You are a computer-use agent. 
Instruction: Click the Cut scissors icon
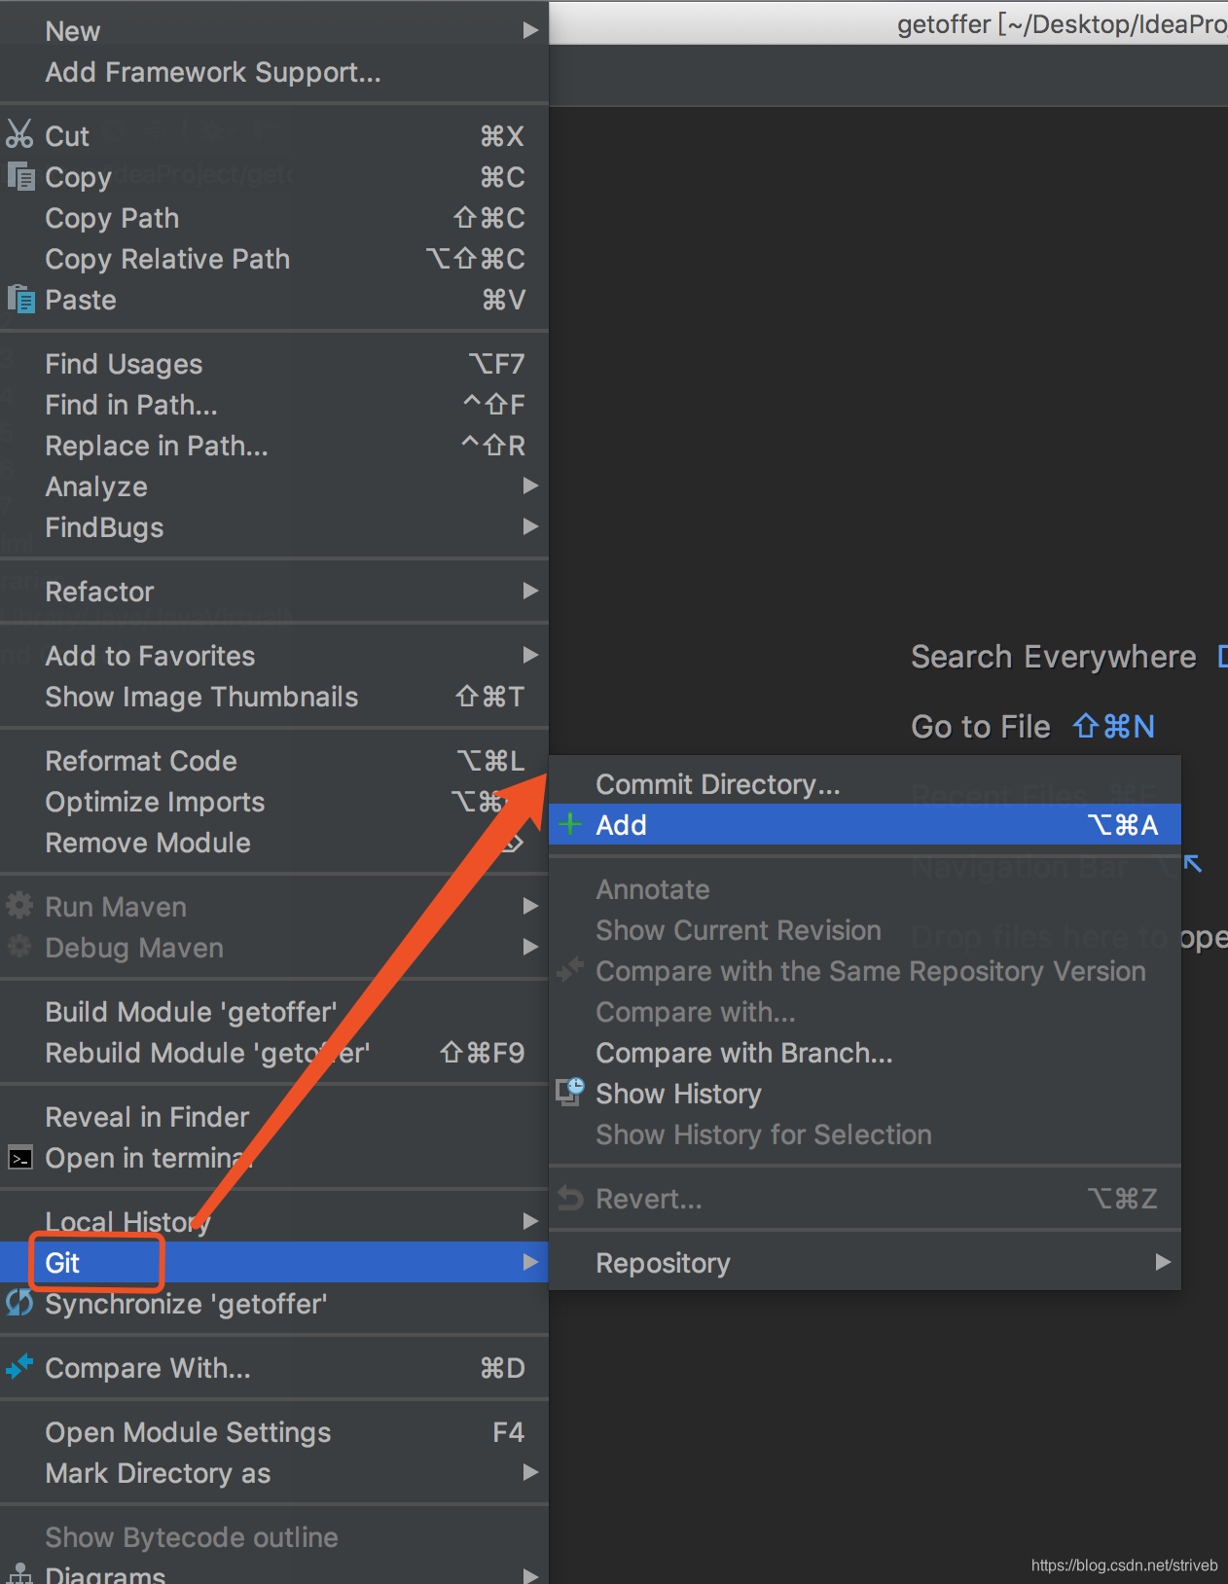tap(19, 134)
